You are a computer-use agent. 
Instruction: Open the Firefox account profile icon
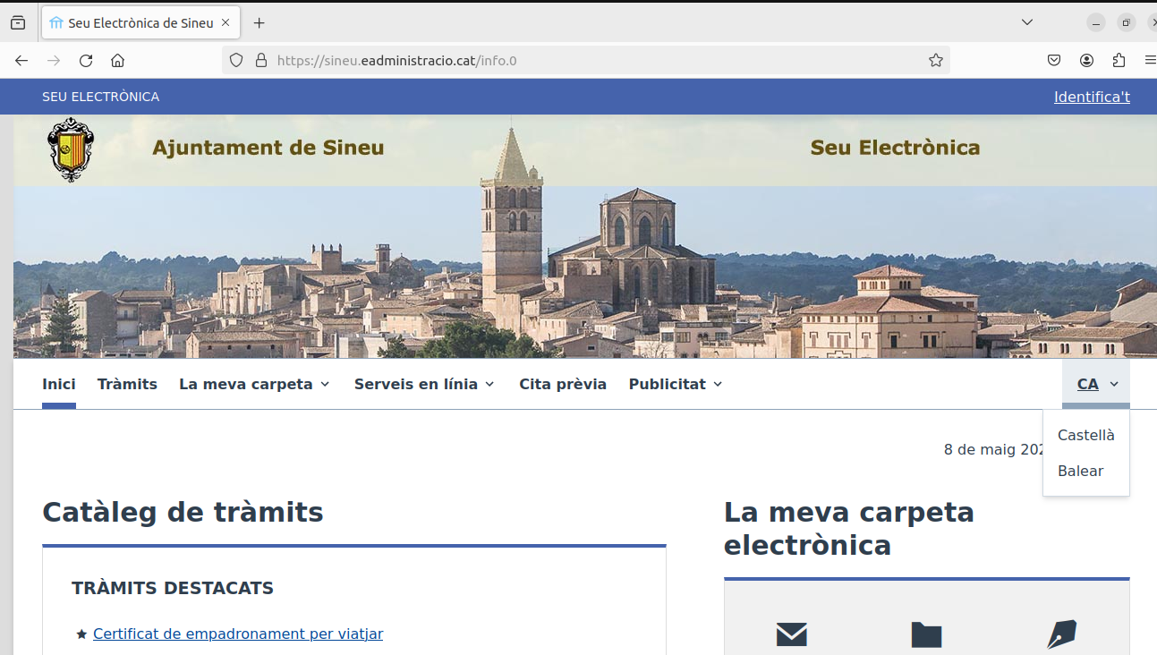(x=1086, y=61)
